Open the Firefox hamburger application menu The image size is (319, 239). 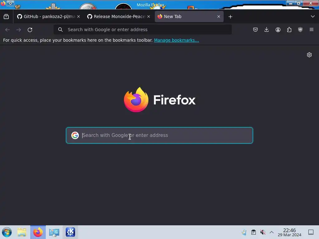pyautogui.click(x=312, y=30)
